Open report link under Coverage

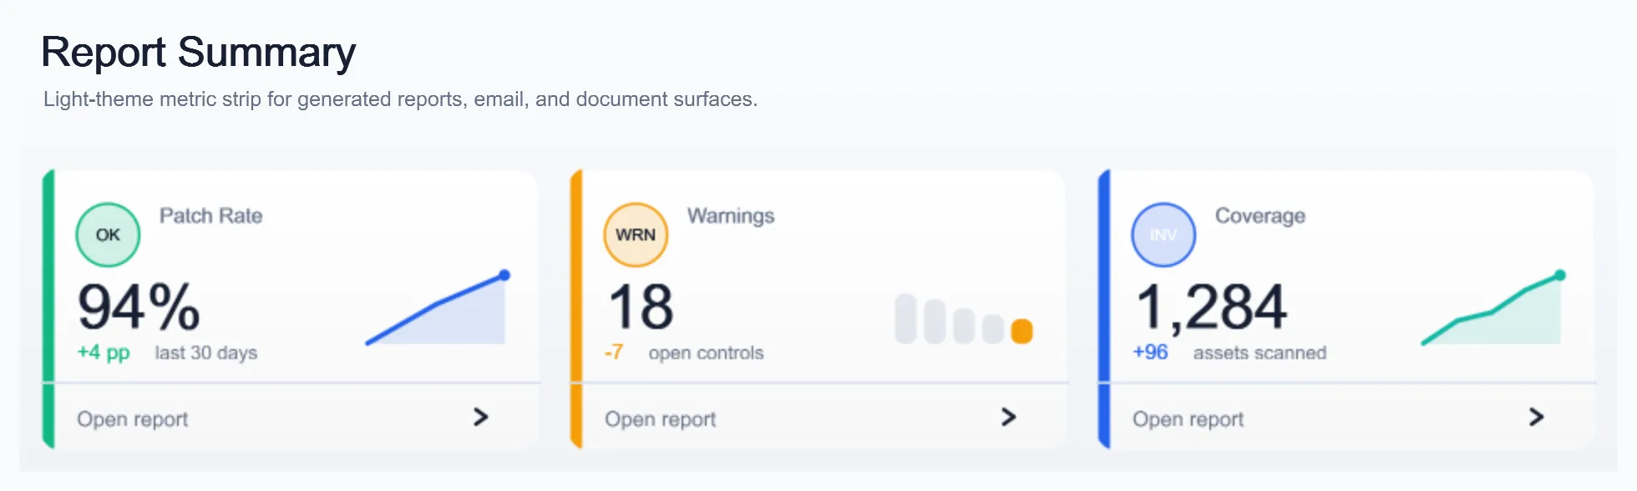1188,419
